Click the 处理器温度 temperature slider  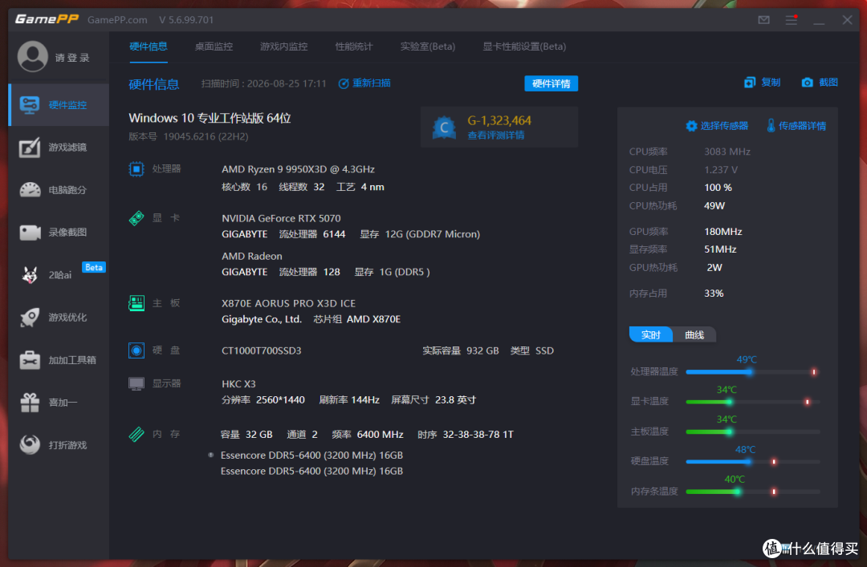[752, 372]
